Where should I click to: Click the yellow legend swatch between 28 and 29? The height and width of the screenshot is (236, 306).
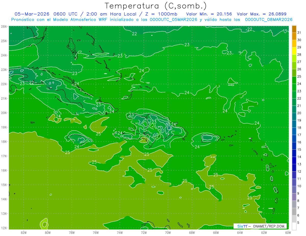point(294,51)
